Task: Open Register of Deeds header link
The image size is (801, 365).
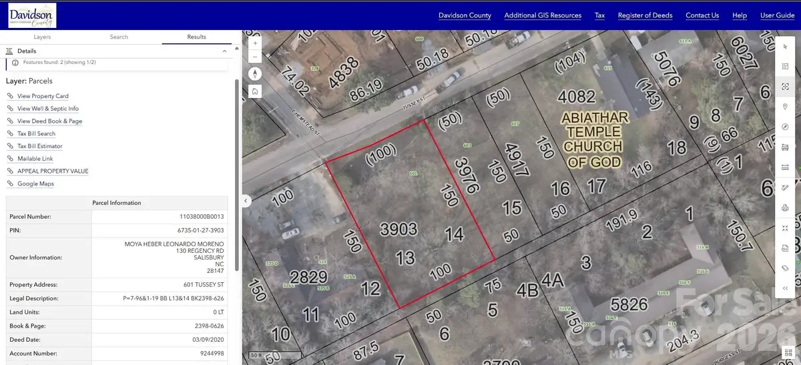Action: click(645, 15)
